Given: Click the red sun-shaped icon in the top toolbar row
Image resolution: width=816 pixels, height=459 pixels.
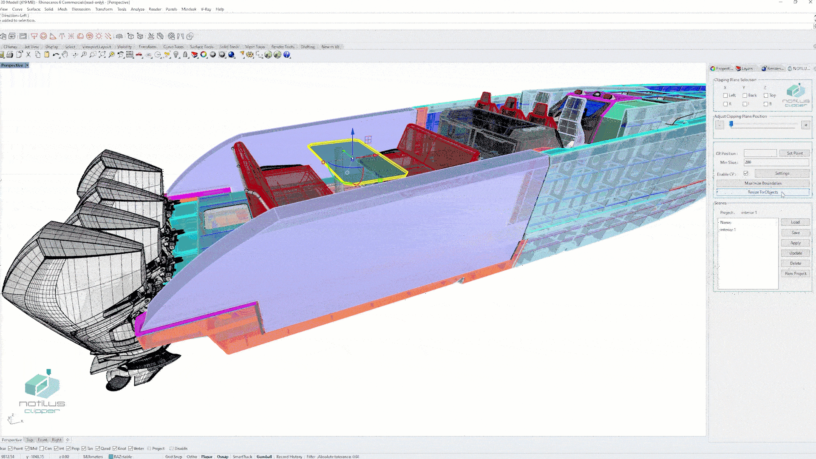Looking at the screenshot, I should [x=99, y=36].
